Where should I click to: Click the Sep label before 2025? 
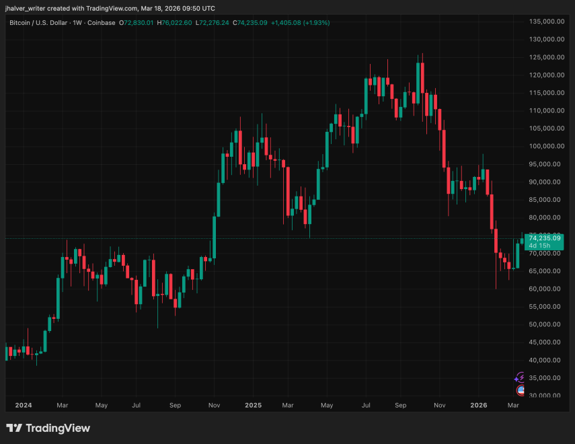pyautogui.click(x=175, y=406)
